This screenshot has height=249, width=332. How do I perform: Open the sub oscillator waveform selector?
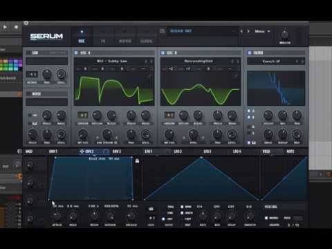click(47, 62)
